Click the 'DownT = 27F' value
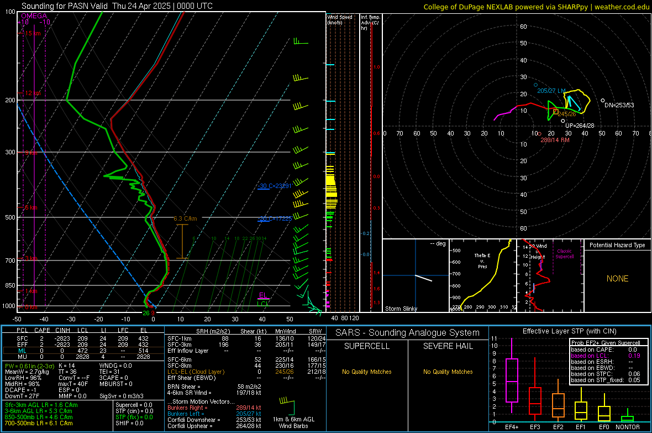 (22, 396)
